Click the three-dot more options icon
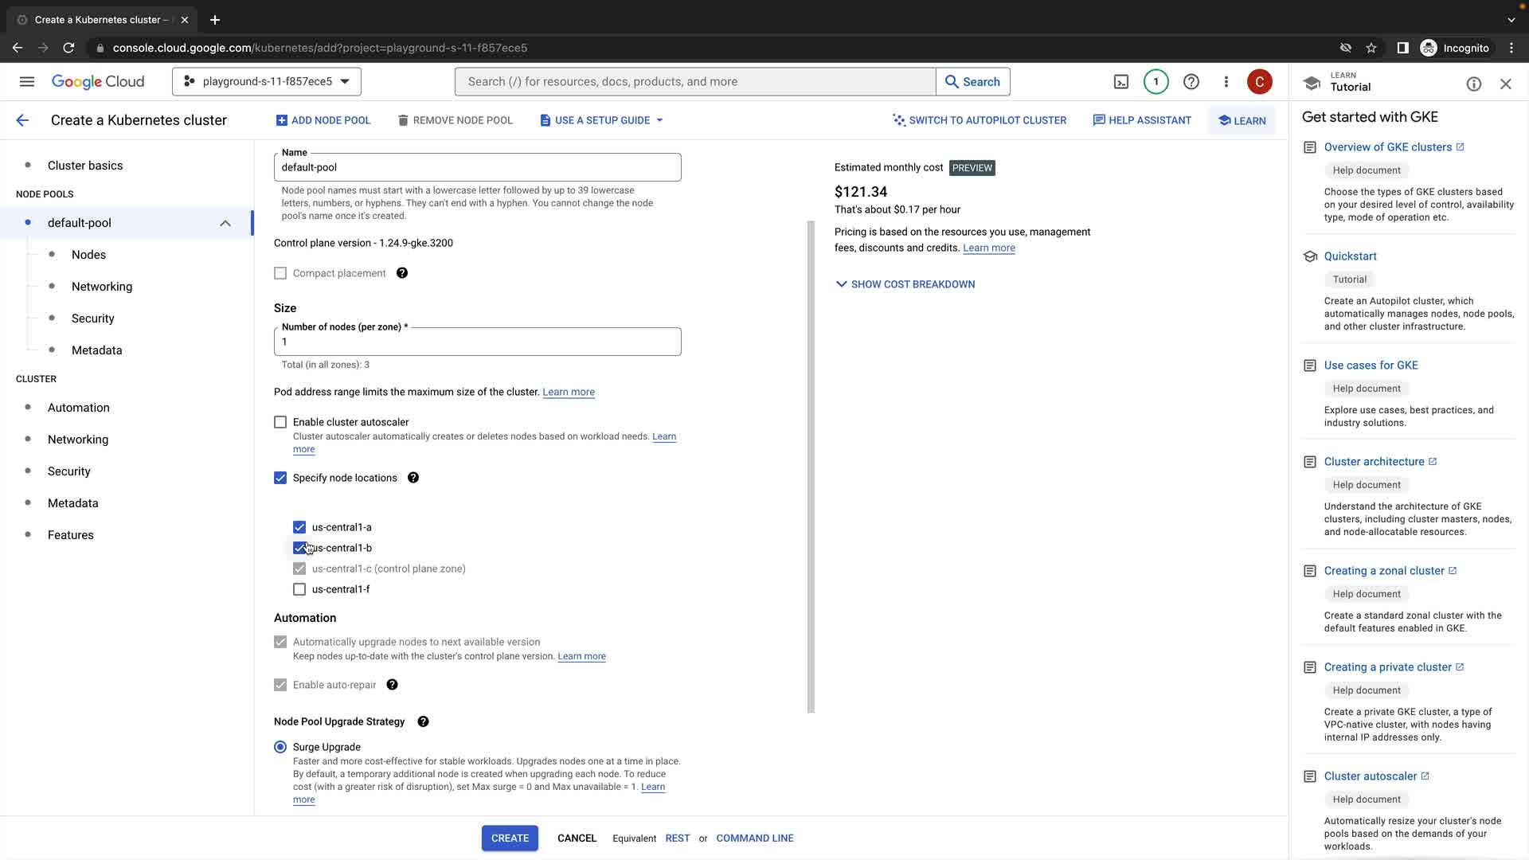Image resolution: width=1529 pixels, height=860 pixels. (x=1226, y=81)
